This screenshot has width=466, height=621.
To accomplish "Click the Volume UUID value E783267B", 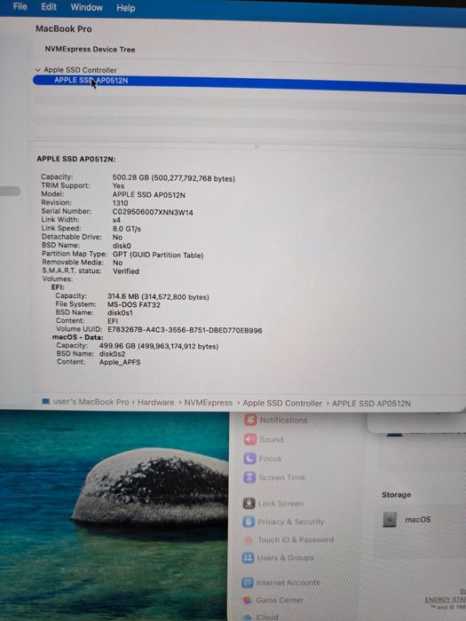I will click(x=185, y=330).
